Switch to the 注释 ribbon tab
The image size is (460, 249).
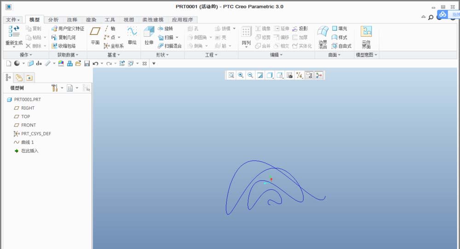72,20
